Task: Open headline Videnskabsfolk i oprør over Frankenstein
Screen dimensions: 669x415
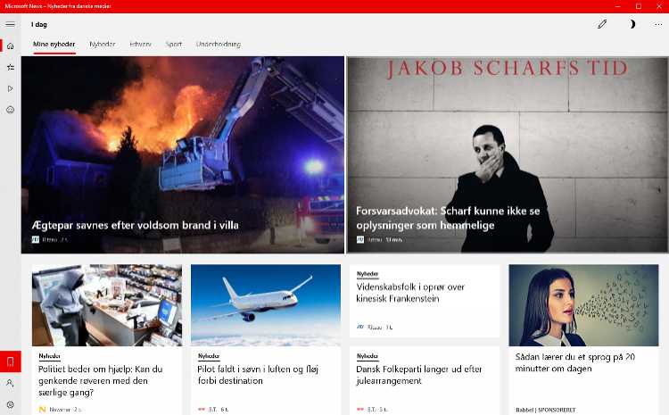Action: pos(410,293)
